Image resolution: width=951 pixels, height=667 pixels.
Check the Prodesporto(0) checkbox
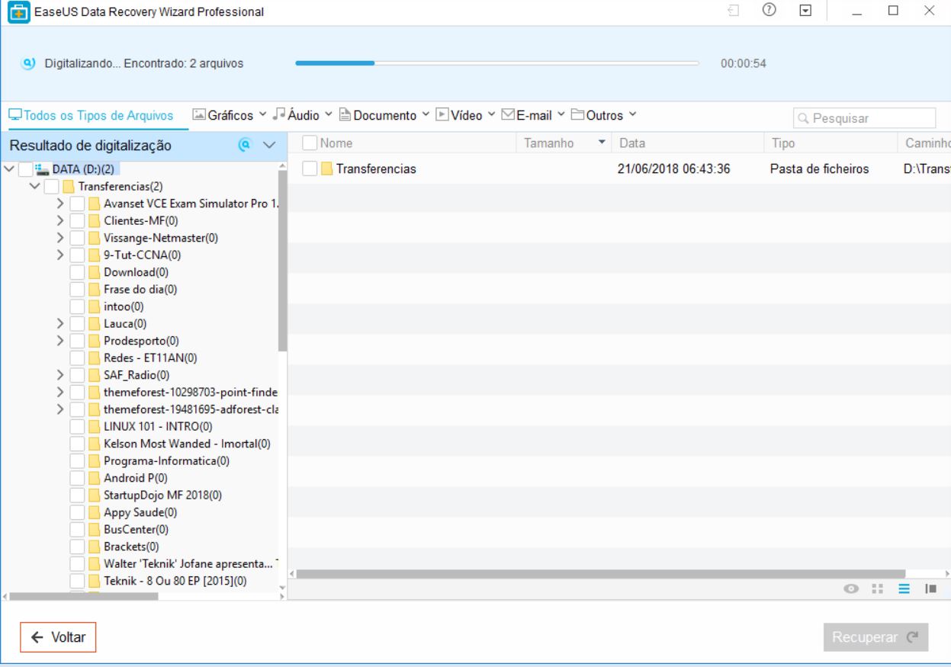click(77, 341)
